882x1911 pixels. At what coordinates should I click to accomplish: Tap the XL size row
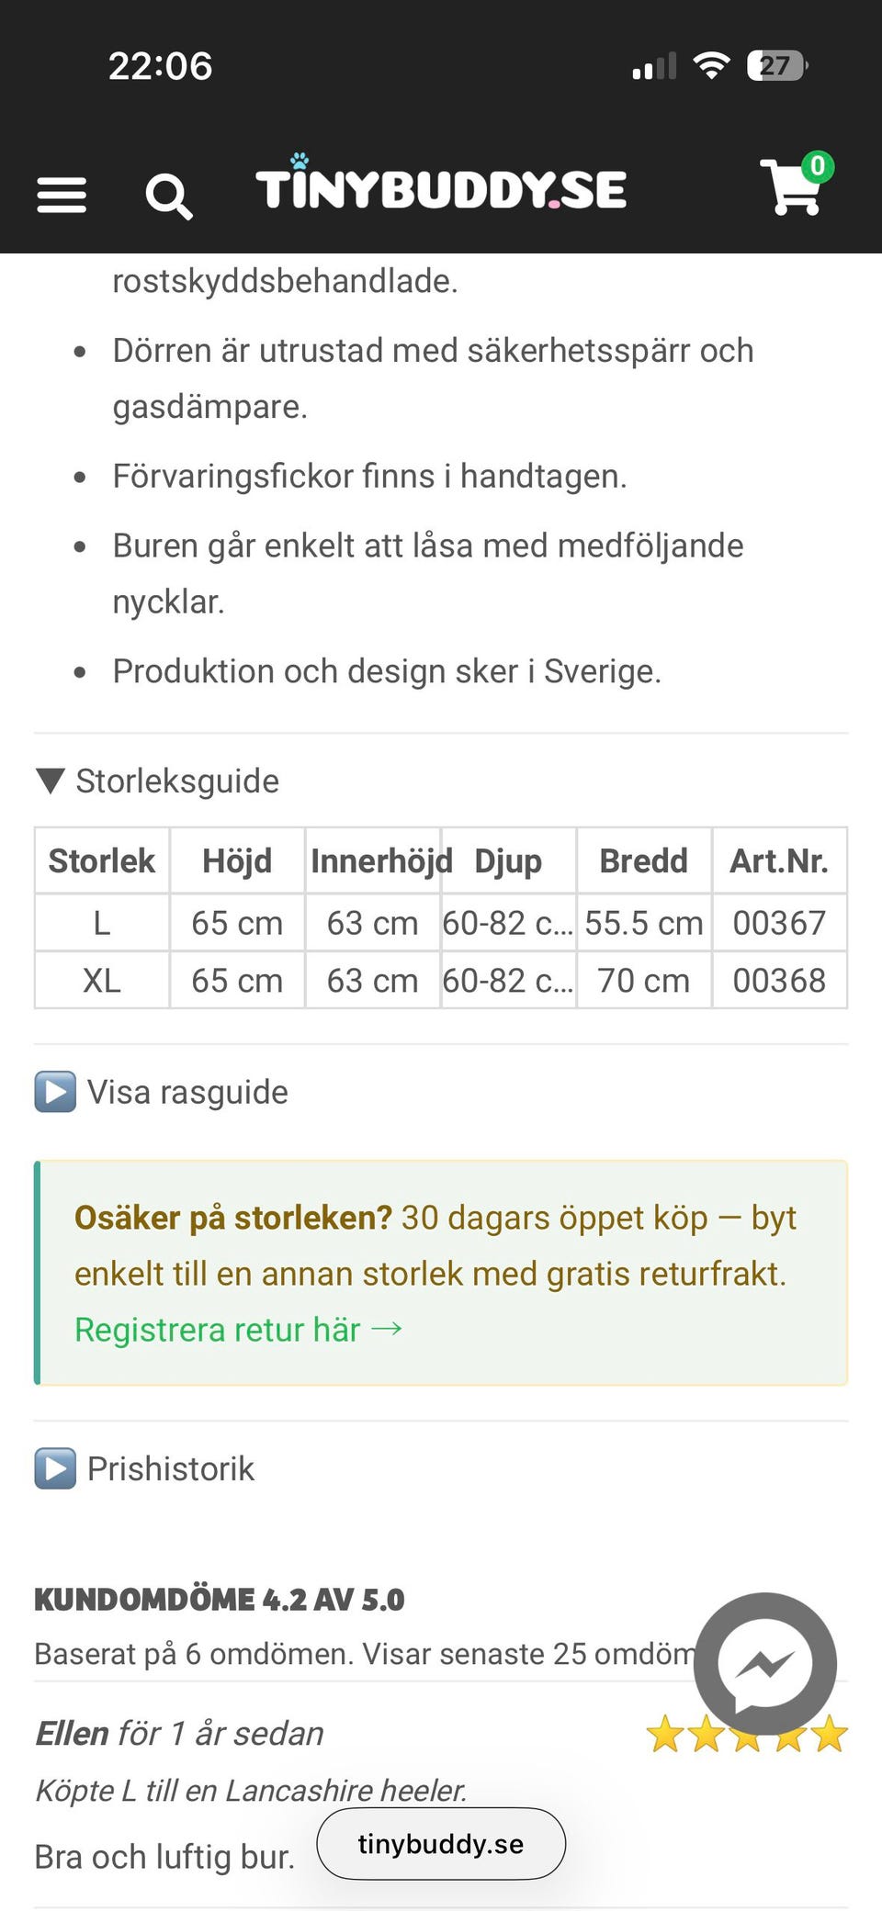(x=102, y=981)
